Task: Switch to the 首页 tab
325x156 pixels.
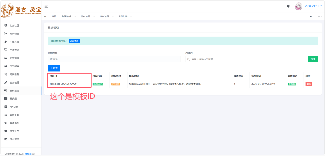Action: [x=54, y=16]
